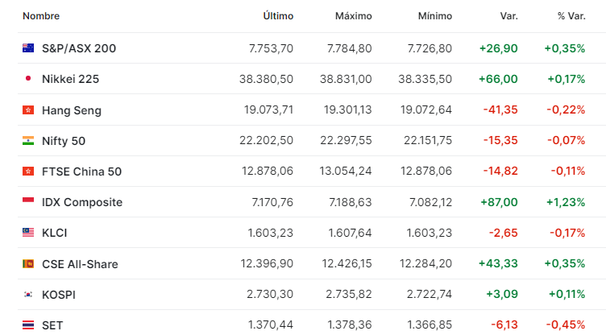This screenshot has height=335, width=606.
Task: Open the IDX Composite index link
Action: tap(82, 202)
